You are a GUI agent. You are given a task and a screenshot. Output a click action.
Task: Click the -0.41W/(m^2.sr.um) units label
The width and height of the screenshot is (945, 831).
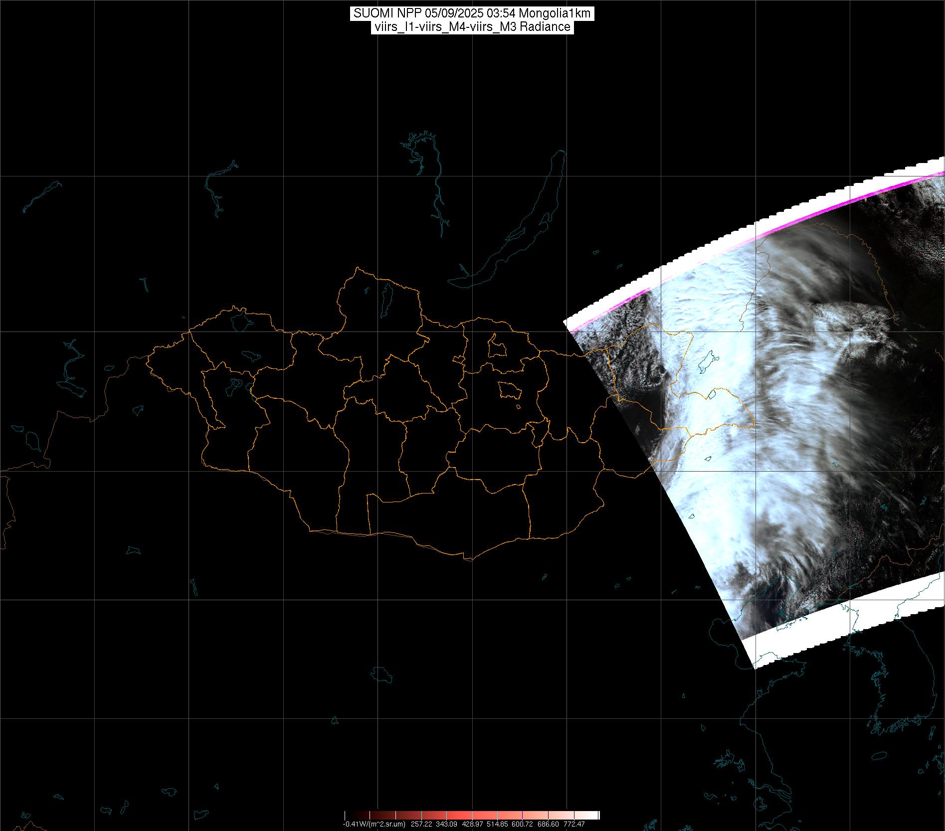click(374, 824)
